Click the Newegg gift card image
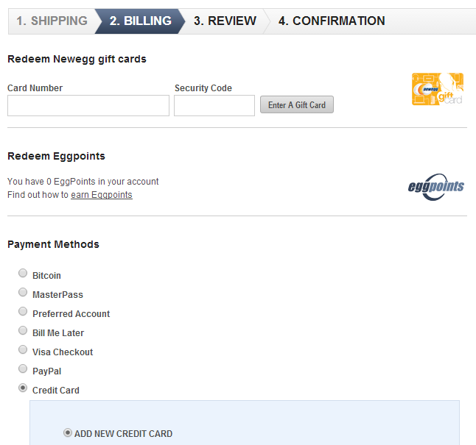This screenshot has height=445, width=476. [438, 89]
